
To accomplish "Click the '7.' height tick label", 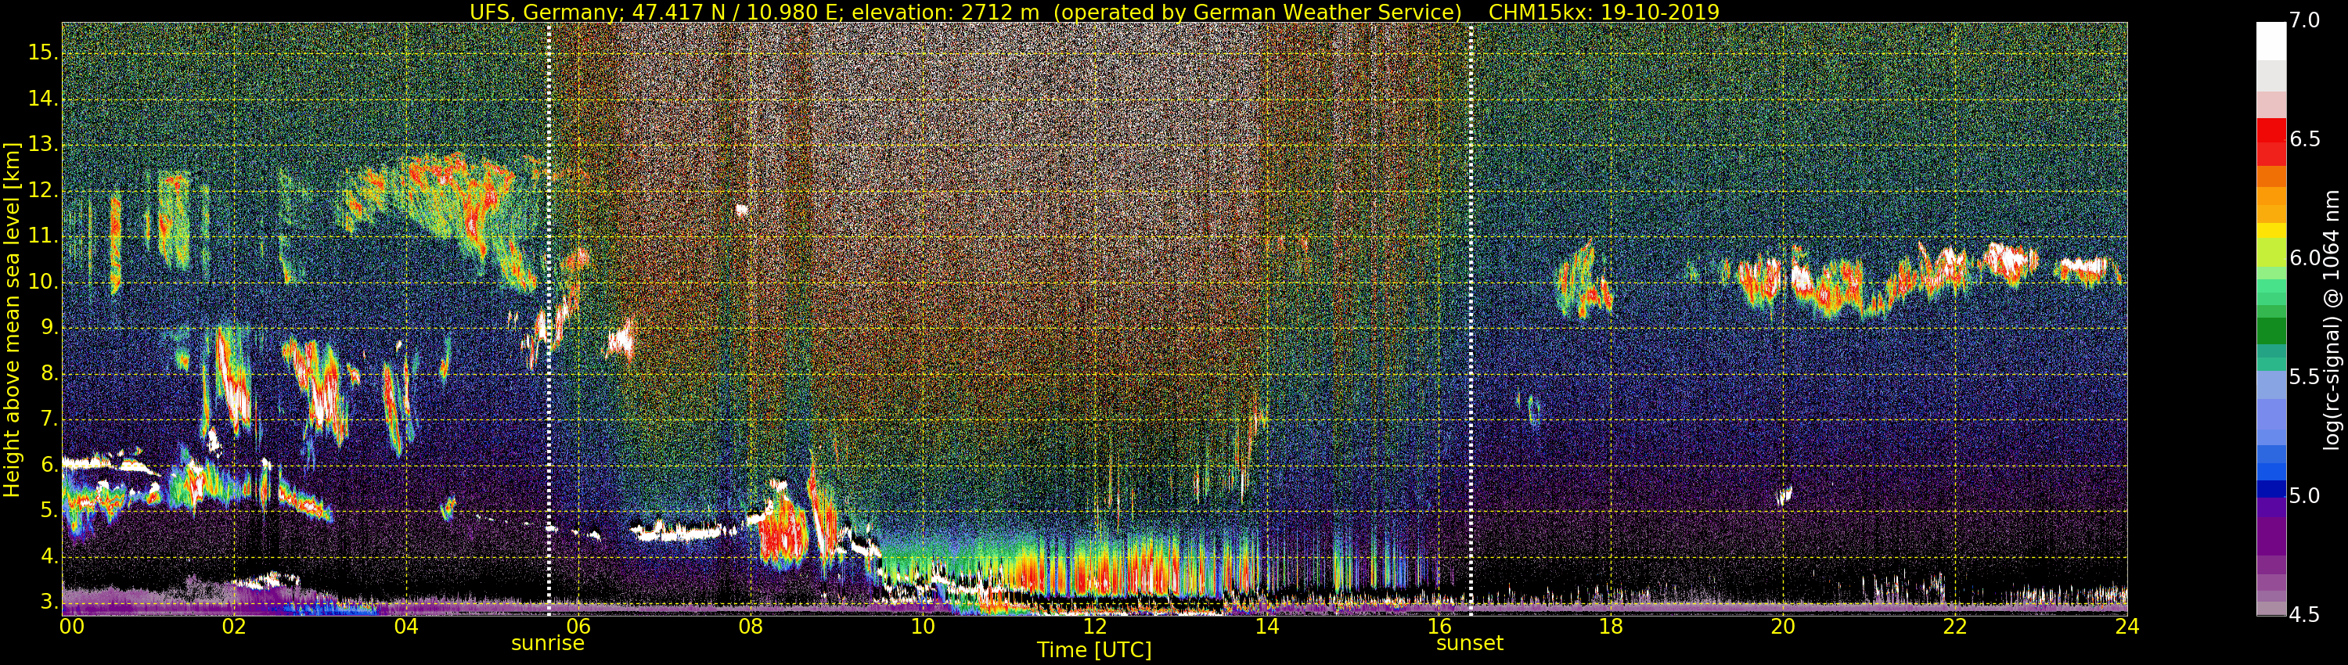I will (49, 420).
